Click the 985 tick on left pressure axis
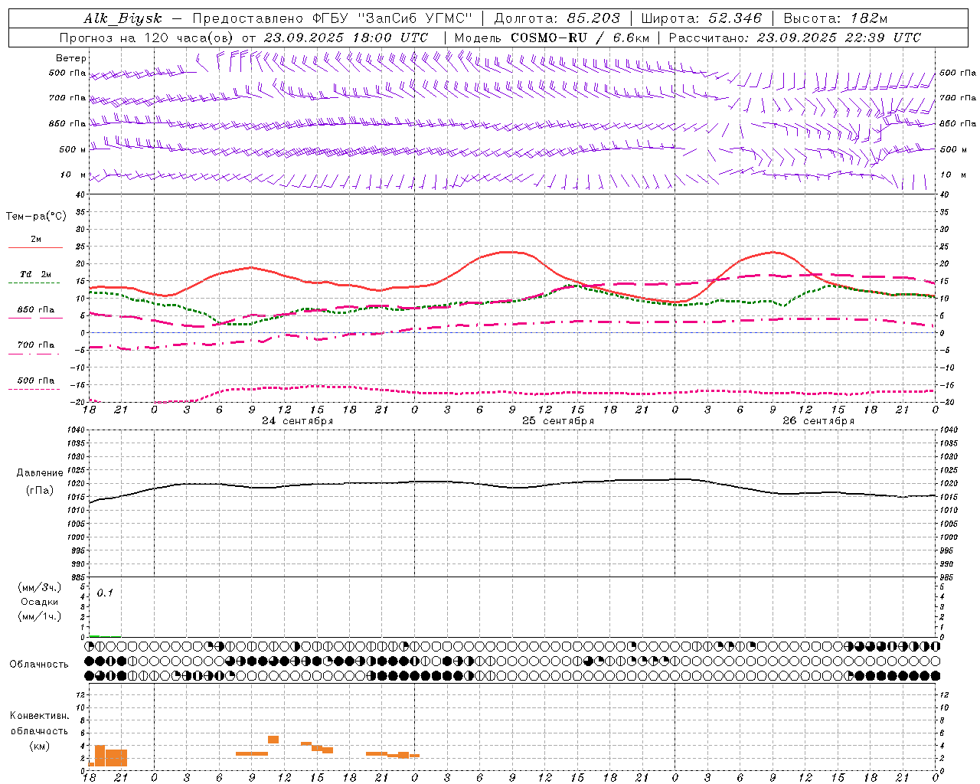 tap(77, 577)
